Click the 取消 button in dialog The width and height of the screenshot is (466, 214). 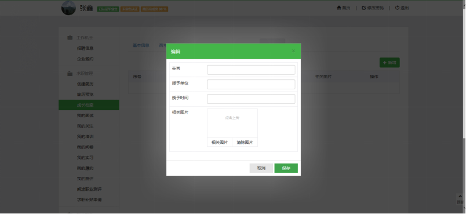click(x=261, y=168)
